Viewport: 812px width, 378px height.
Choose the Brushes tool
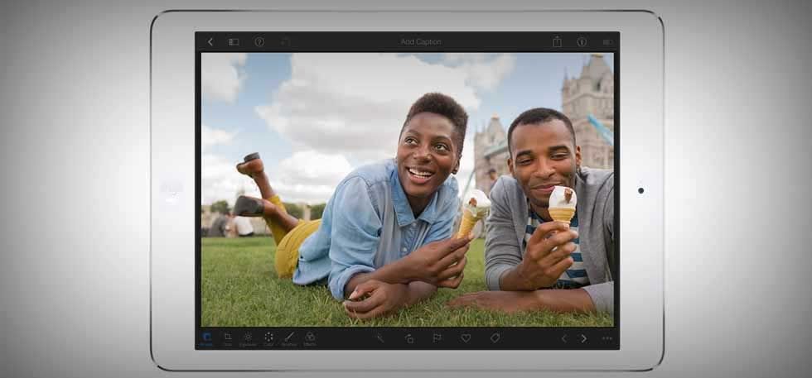(289, 338)
